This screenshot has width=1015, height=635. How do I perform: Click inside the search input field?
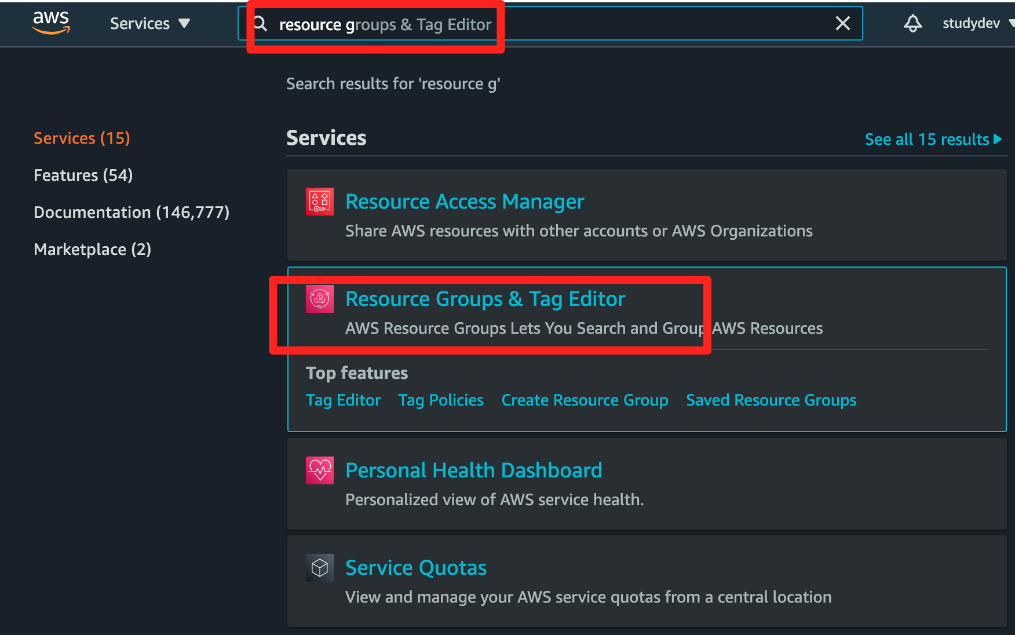coord(550,24)
